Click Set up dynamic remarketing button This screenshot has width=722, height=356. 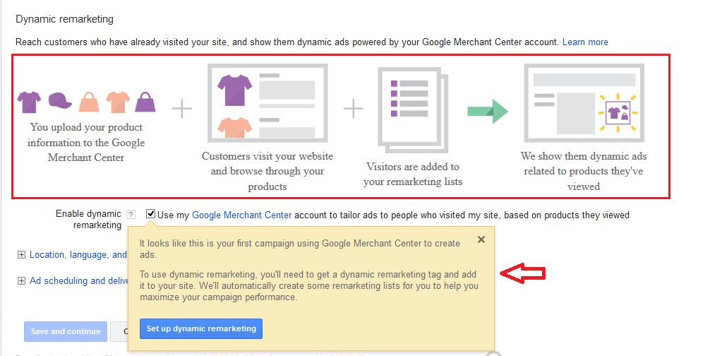pos(201,329)
